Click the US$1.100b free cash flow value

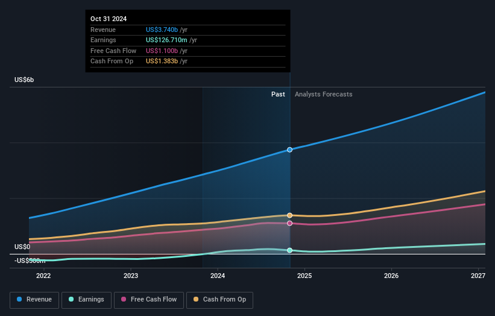click(x=162, y=51)
